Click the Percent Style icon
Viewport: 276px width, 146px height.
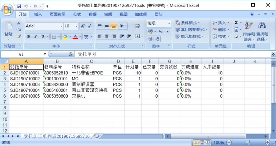point(160,32)
